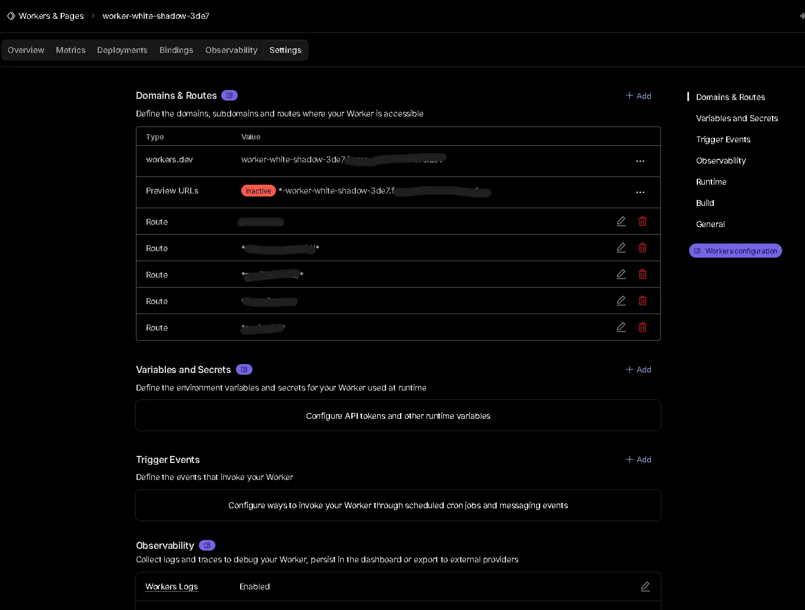This screenshot has height=610, width=805.
Task: Edit the last Route in the list
Action: click(x=621, y=327)
